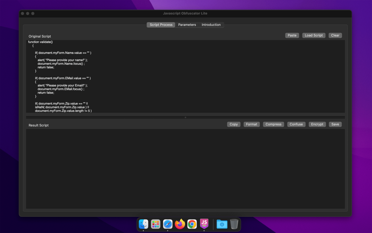The image size is (372, 233).
Task: Paste script with the Paste button
Action: tap(292, 35)
